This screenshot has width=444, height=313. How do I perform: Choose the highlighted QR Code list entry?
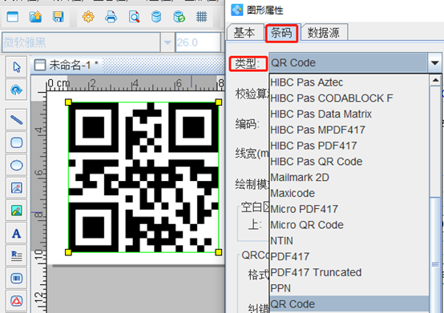(349, 304)
